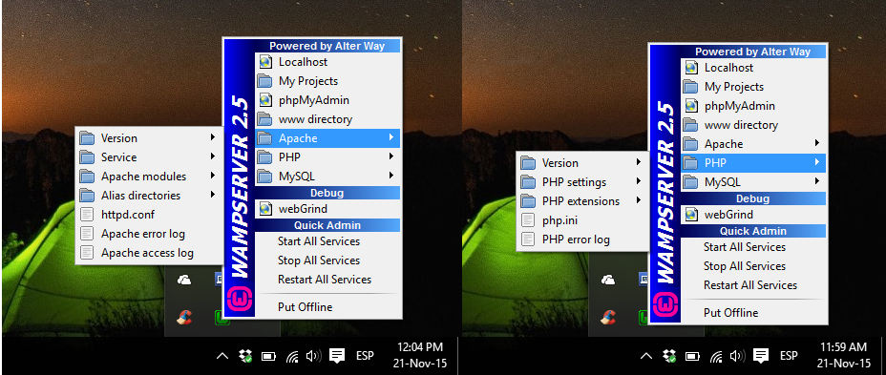Click the Apache access log document icon
886x375 pixels.
tap(87, 253)
